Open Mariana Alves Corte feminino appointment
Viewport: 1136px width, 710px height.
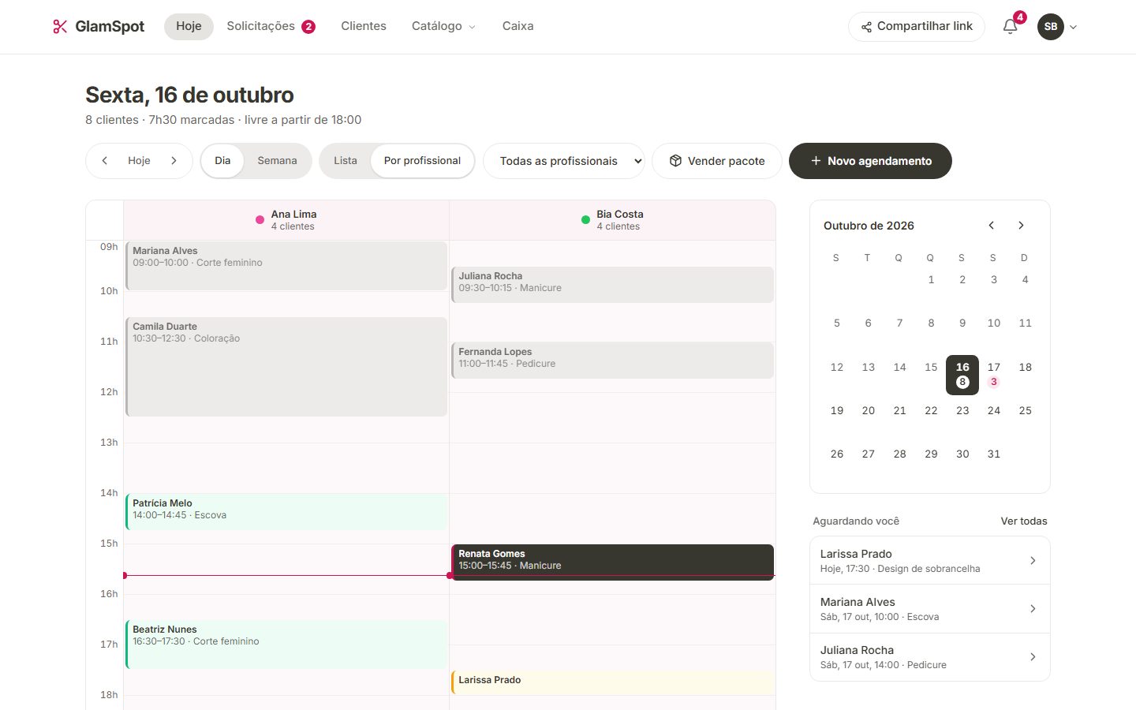(x=286, y=266)
